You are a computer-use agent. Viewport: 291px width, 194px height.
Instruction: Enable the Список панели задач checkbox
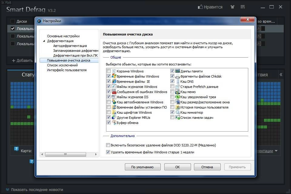172,118
